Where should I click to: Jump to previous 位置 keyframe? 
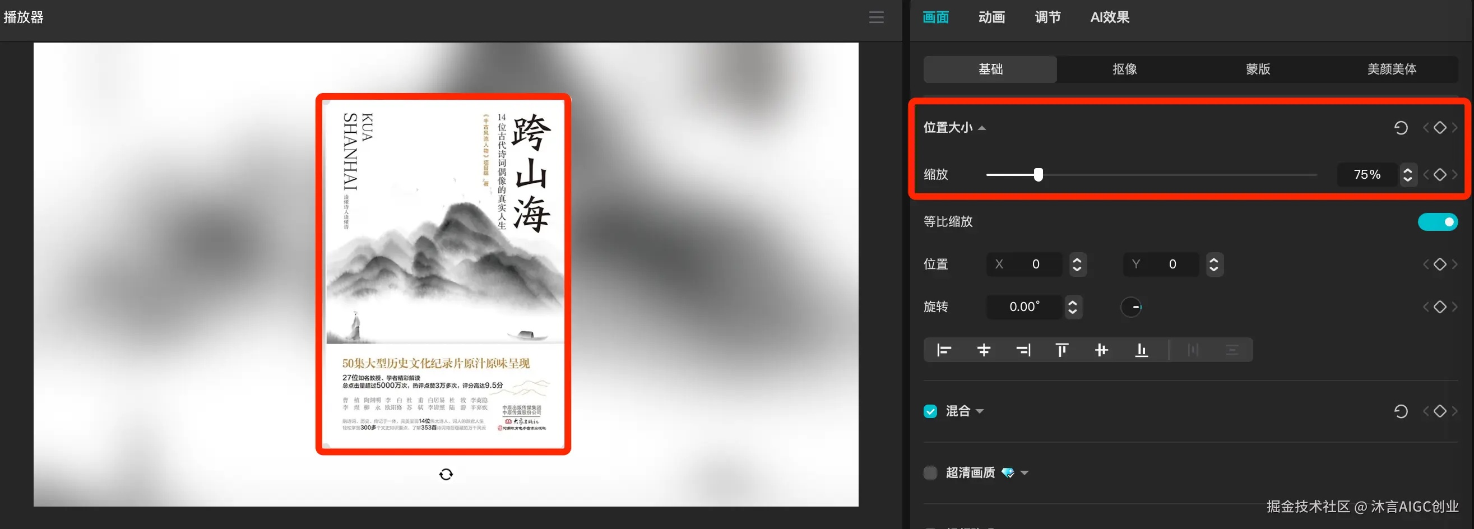pyautogui.click(x=1426, y=264)
